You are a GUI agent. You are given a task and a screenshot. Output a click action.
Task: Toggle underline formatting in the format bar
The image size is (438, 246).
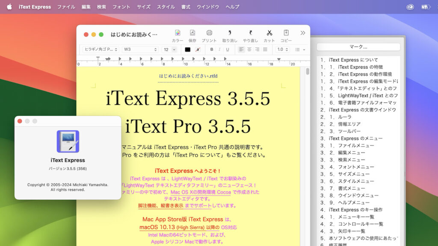(228, 50)
